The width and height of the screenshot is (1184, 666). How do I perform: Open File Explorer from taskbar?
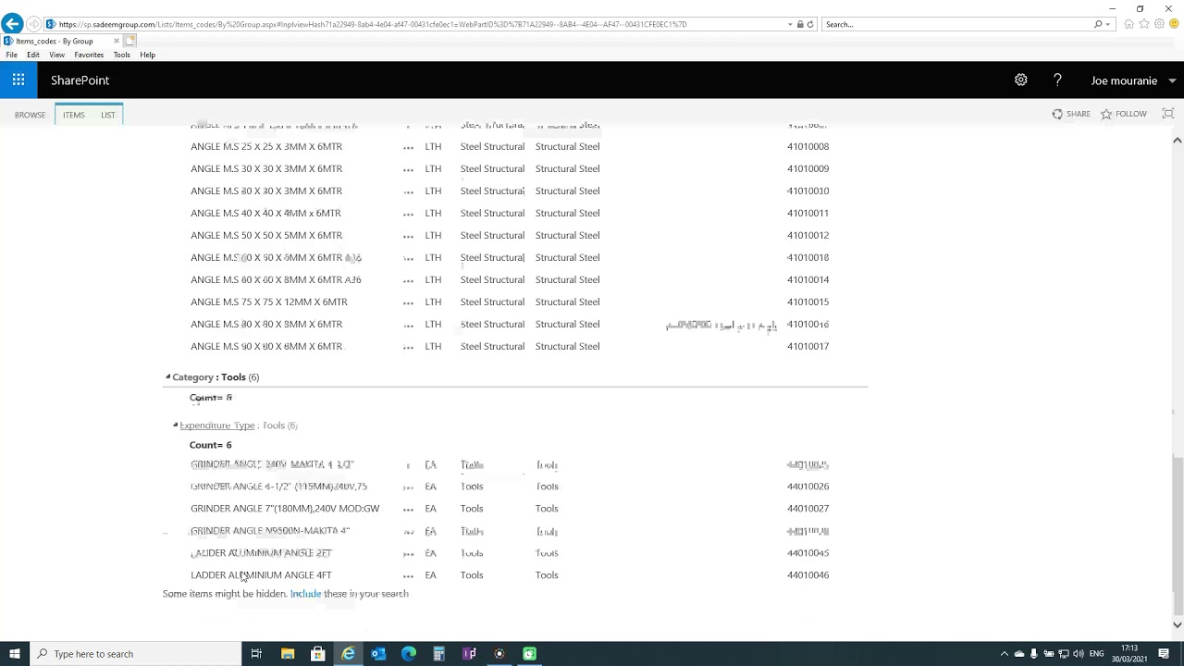[x=288, y=654]
